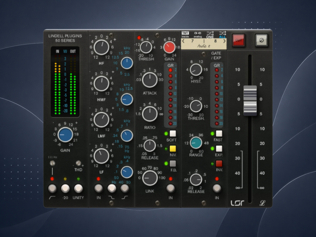316x237 pixels.
Task: Click the output fader handle
Action: 250,101
